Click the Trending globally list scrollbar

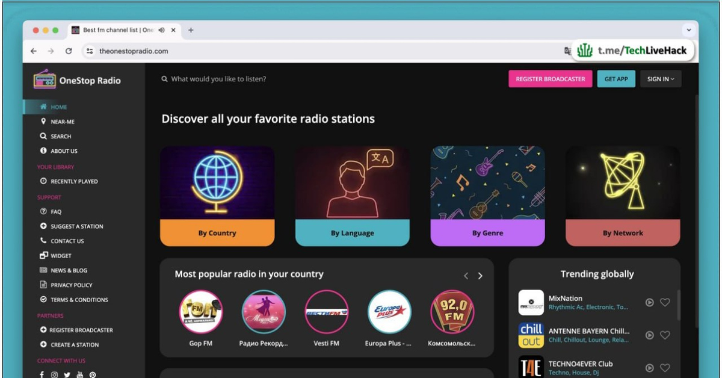[x=679, y=305]
